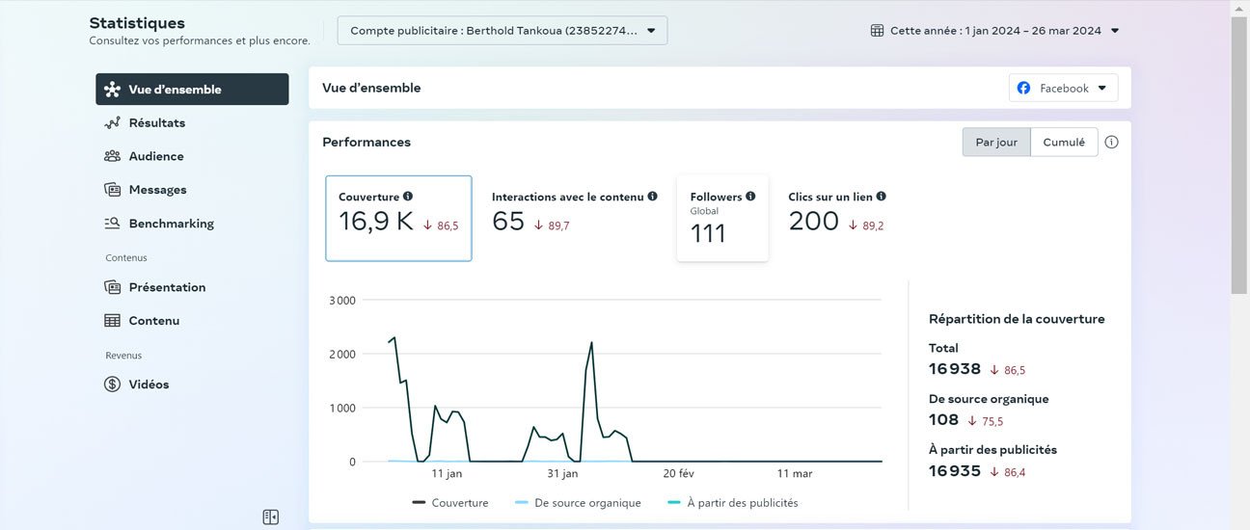Click the vertical page scrollbar
The height and width of the screenshot is (530, 1250).
tap(1239, 154)
